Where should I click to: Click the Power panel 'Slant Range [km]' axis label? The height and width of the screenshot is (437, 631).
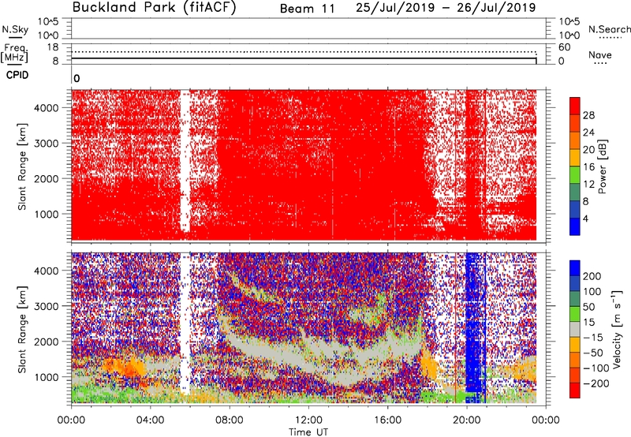22,166
